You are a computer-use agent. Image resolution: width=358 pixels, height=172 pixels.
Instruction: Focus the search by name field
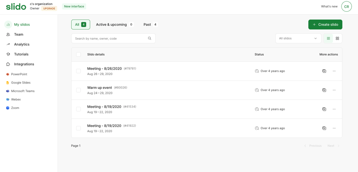point(113,38)
